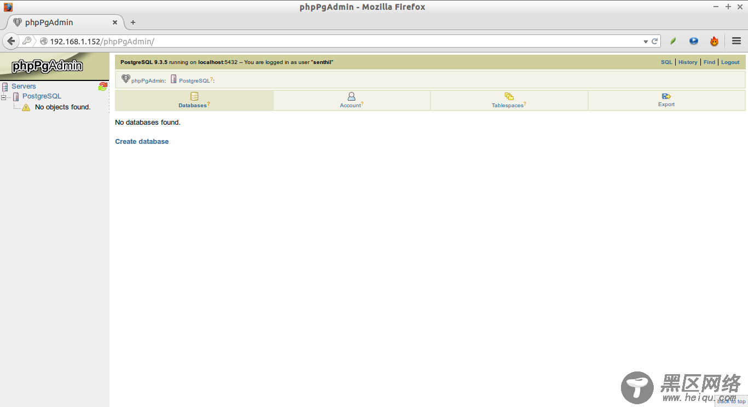Click the warning icon beside No objects found
The image size is (748, 407).
click(x=26, y=107)
